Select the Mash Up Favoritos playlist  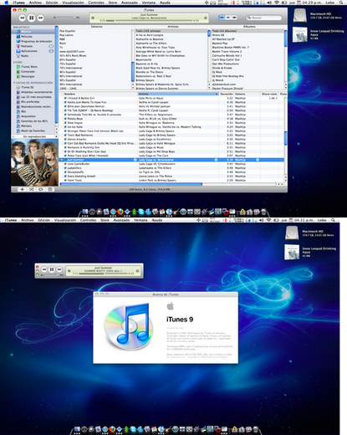click(31, 130)
